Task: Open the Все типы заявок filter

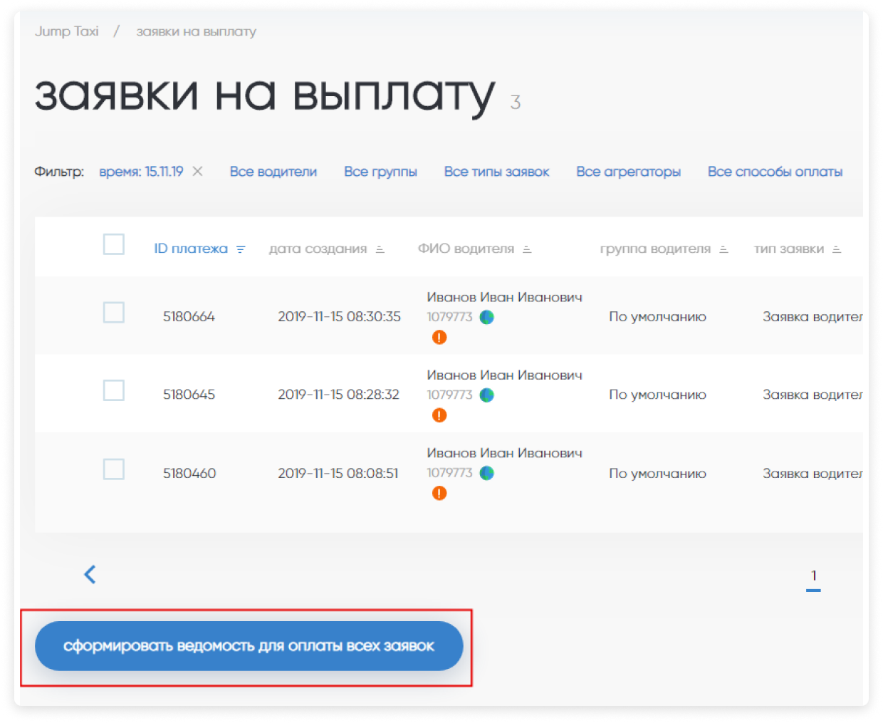Action: [496, 172]
